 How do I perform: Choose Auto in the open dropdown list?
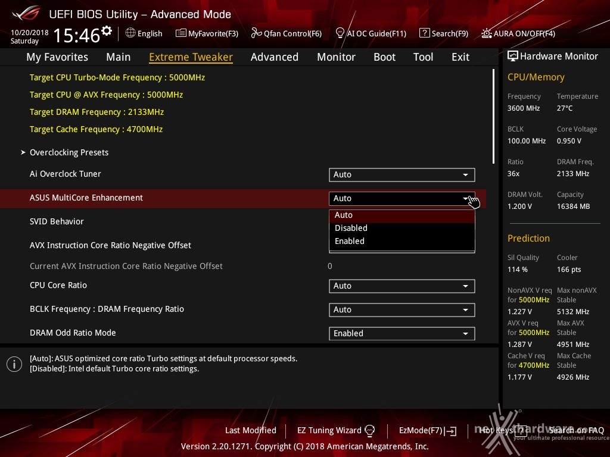point(402,215)
